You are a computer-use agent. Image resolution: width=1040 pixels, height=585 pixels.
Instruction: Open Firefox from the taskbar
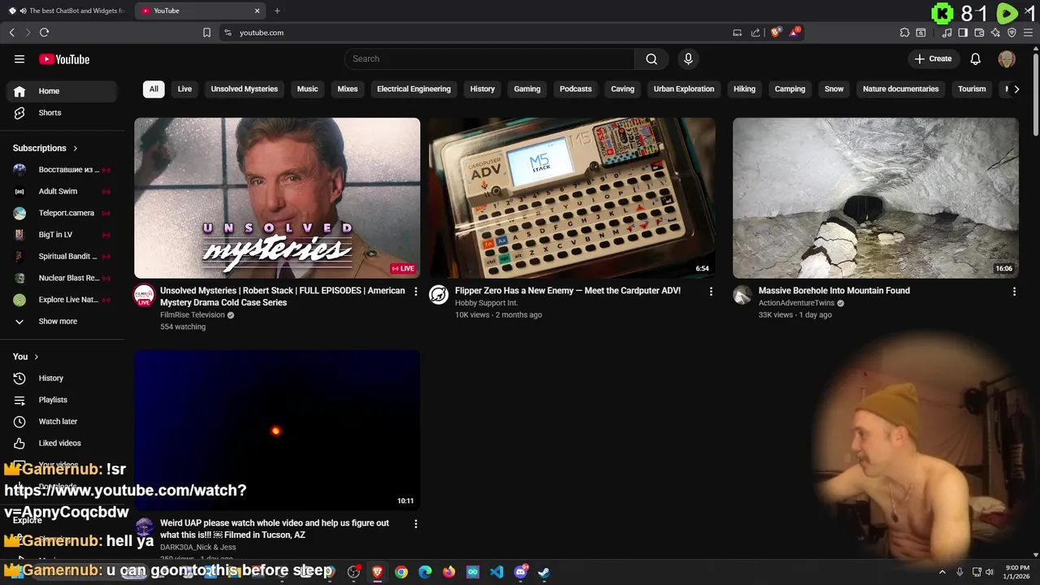pos(449,572)
